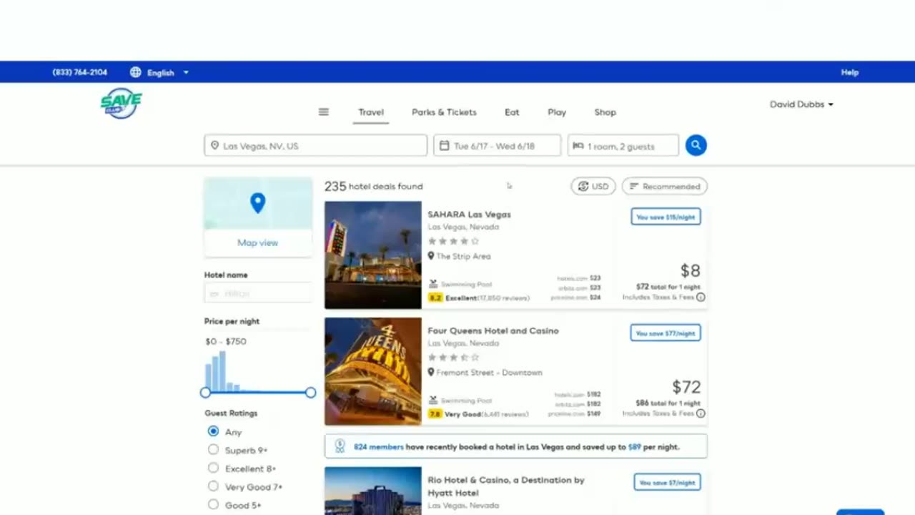Screen dimensions: 915x515
Task: Click You save $7/night badge
Action: tap(667, 482)
